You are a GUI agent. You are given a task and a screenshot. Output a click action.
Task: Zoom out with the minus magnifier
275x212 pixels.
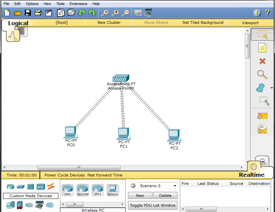[x=125, y=13]
